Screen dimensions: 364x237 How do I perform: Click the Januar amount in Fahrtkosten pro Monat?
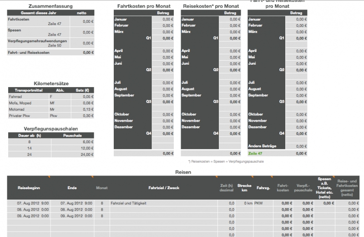click(x=163, y=20)
